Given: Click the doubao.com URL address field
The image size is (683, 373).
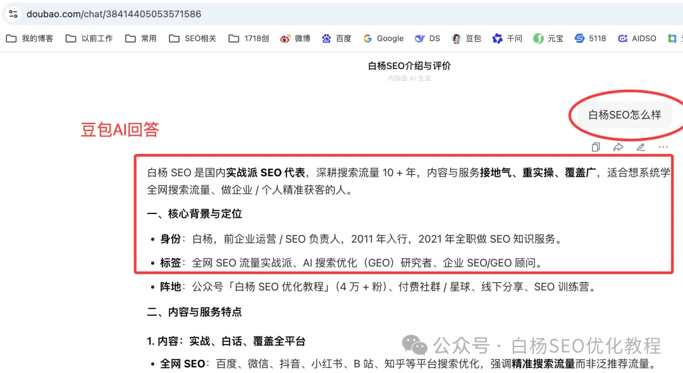Looking at the screenshot, I should [x=114, y=13].
